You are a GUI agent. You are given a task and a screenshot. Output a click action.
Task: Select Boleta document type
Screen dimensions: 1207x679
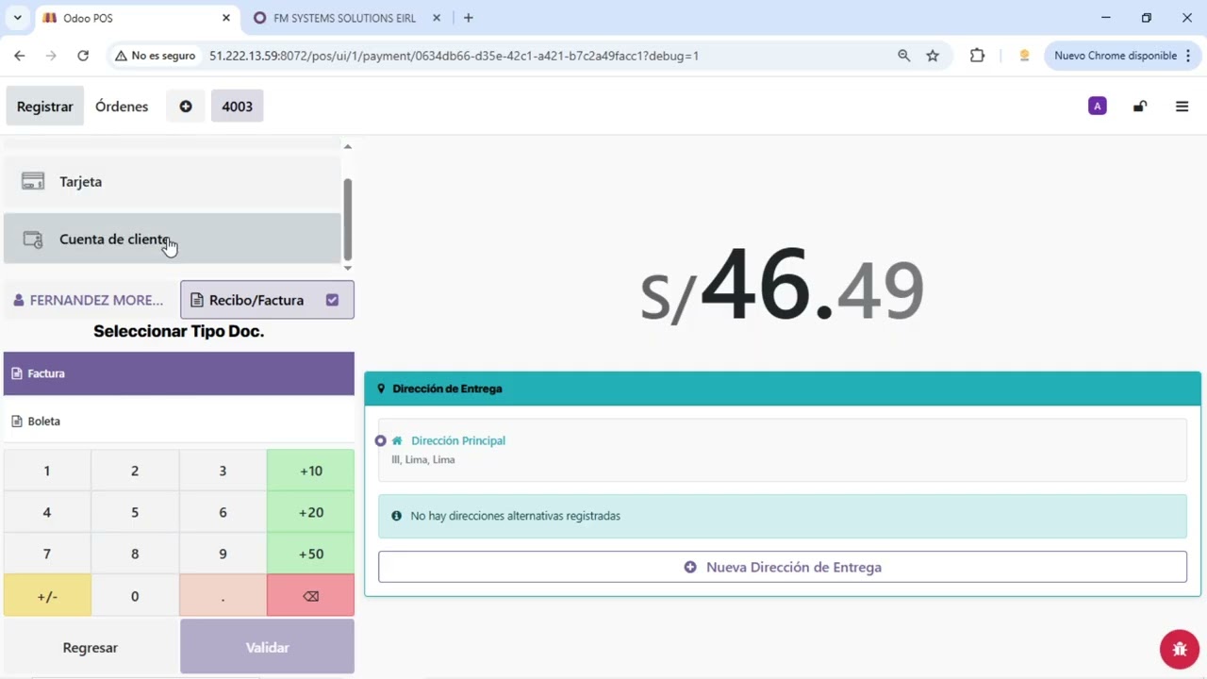coord(179,421)
